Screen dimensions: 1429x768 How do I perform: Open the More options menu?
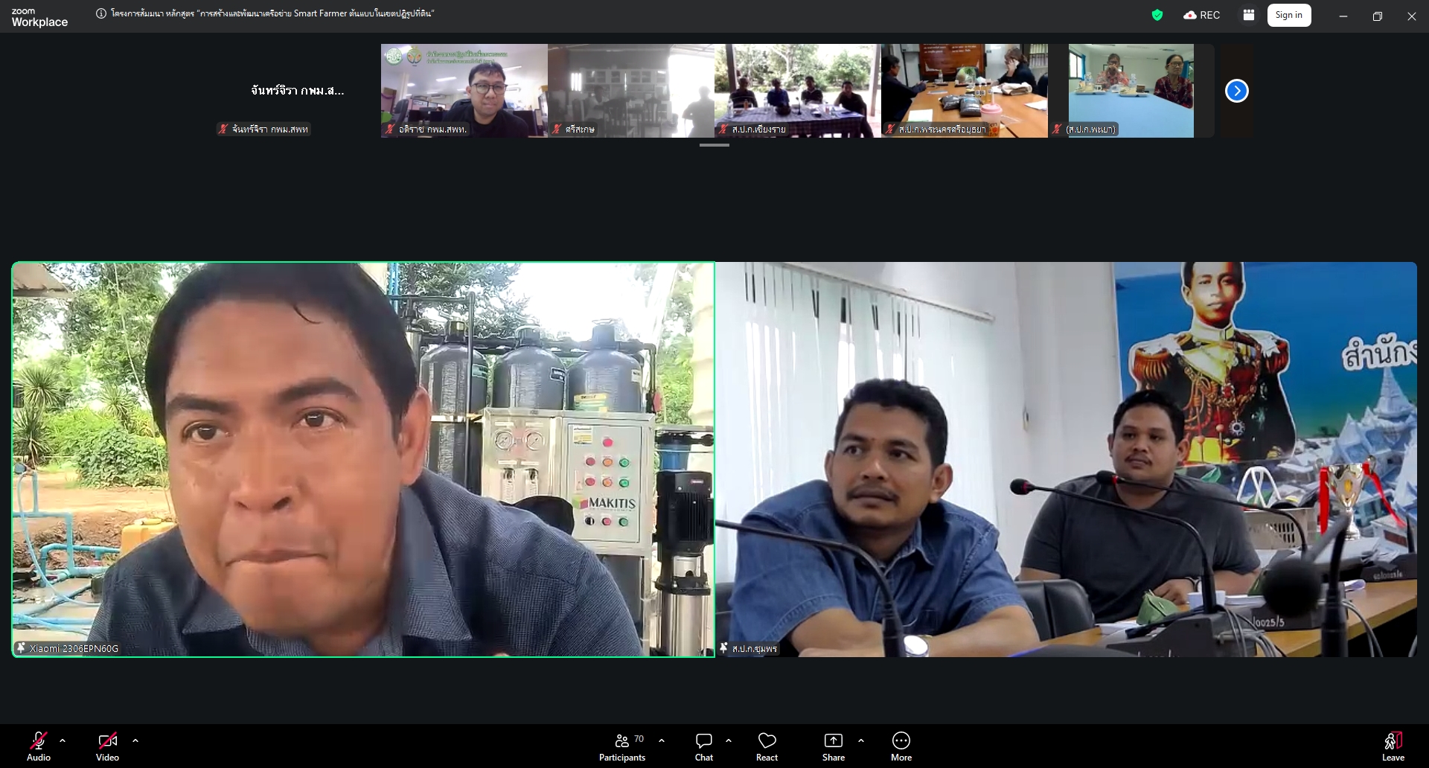click(x=901, y=746)
